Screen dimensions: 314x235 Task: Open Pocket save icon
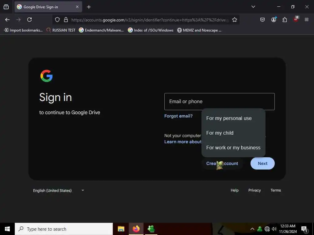262,20
